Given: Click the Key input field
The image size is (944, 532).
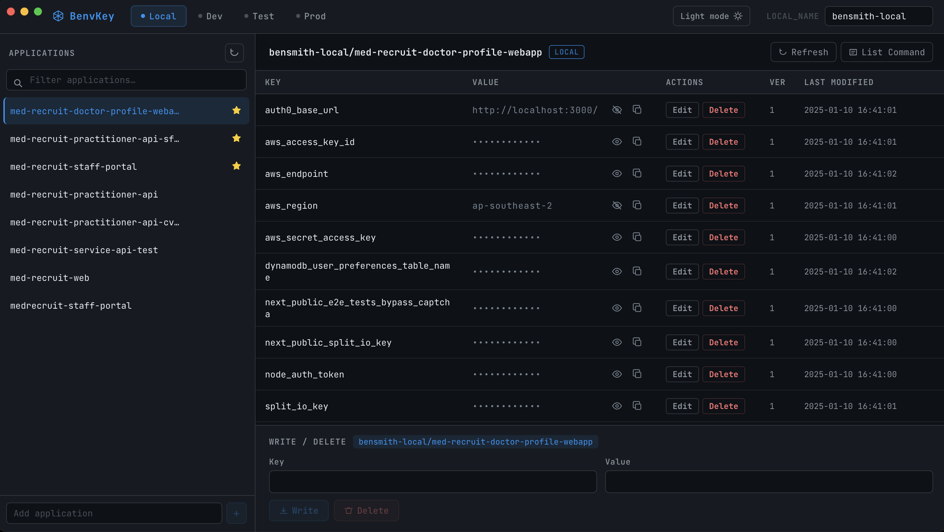Looking at the screenshot, I should coord(432,482).
